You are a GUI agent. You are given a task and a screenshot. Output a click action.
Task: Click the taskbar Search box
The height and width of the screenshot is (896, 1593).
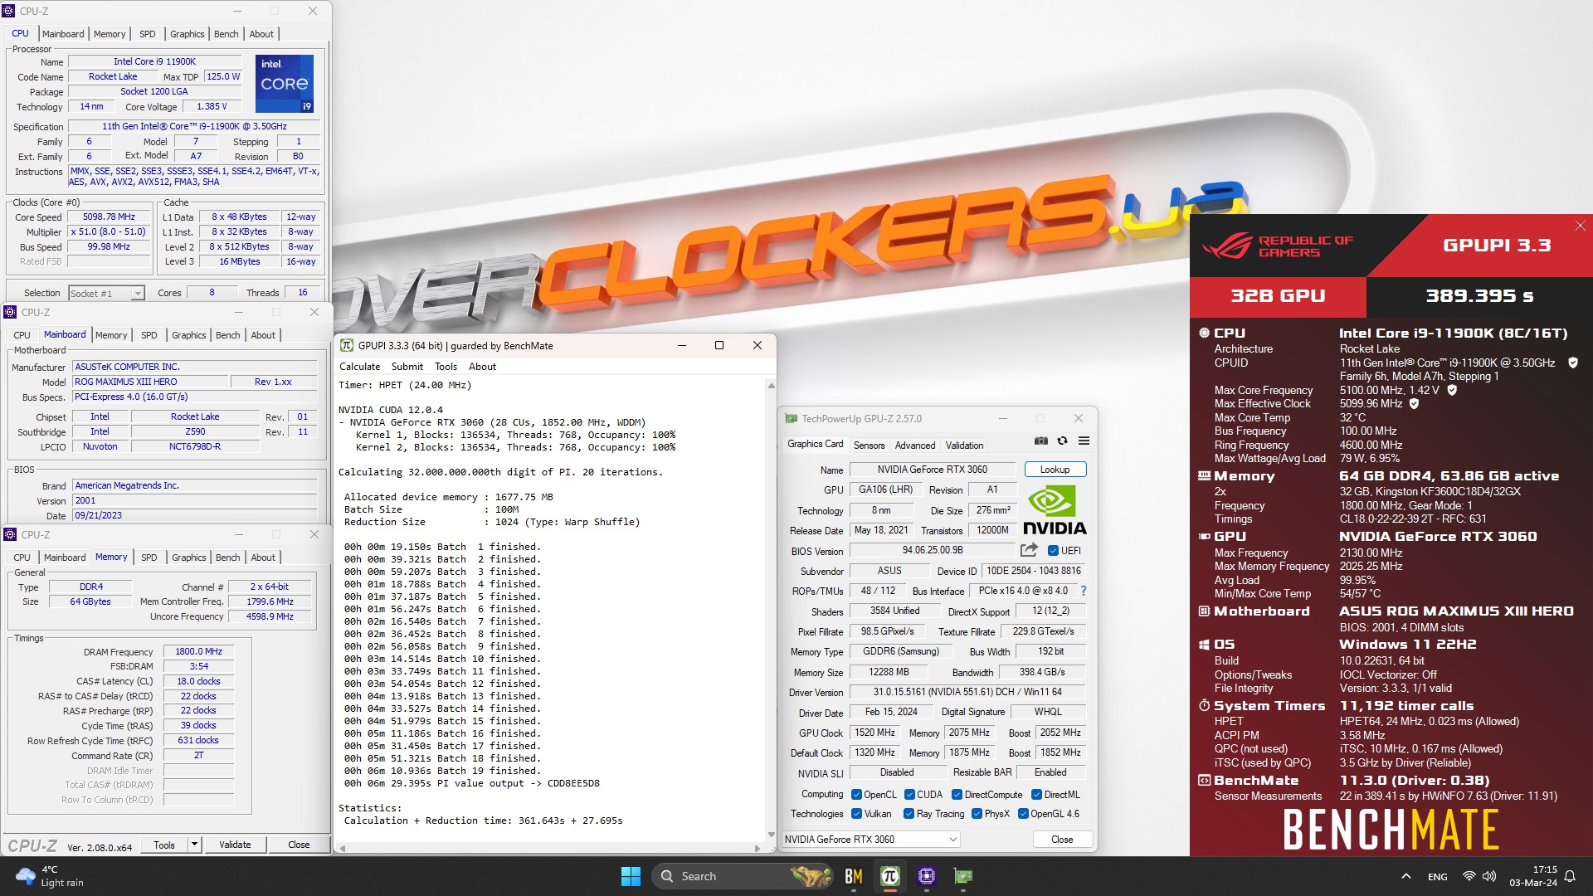[741, 876]
